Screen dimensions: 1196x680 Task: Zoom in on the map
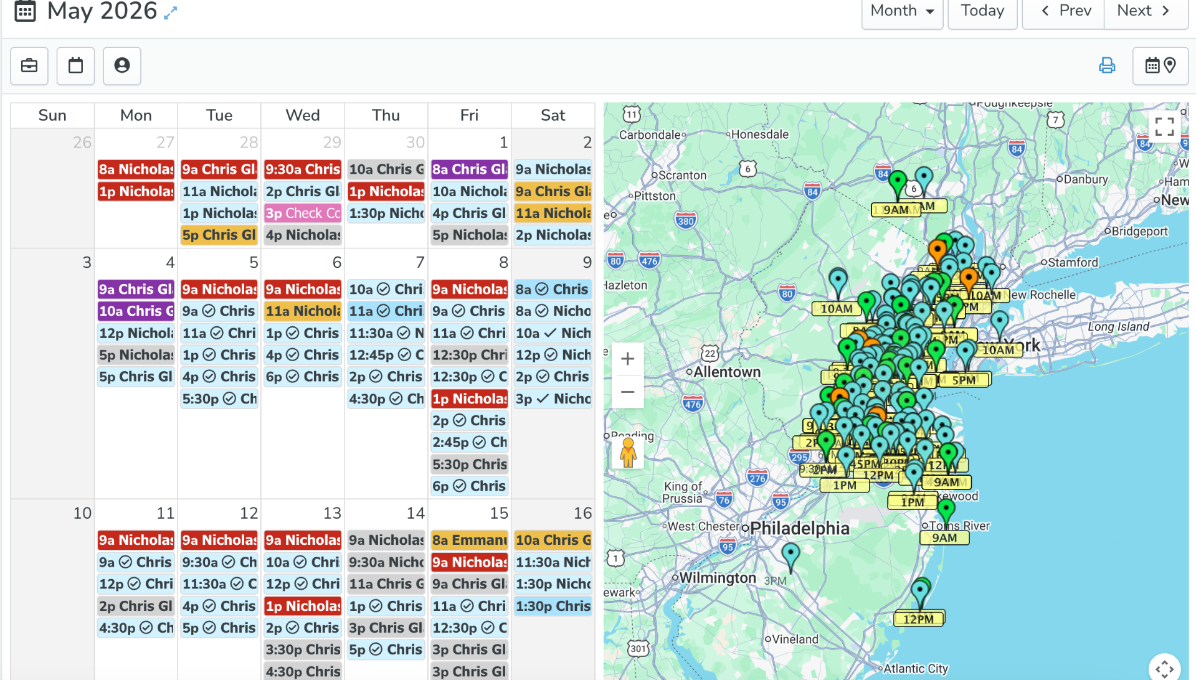628,359
